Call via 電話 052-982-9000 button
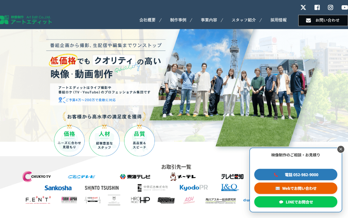This screenshot has height=218, width=348. (x=296, y=175)
